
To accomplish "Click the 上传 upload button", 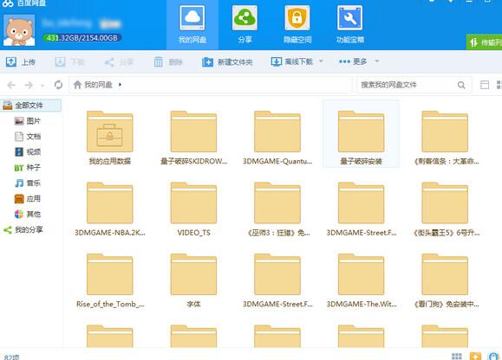I will click(x=21, y=61).
